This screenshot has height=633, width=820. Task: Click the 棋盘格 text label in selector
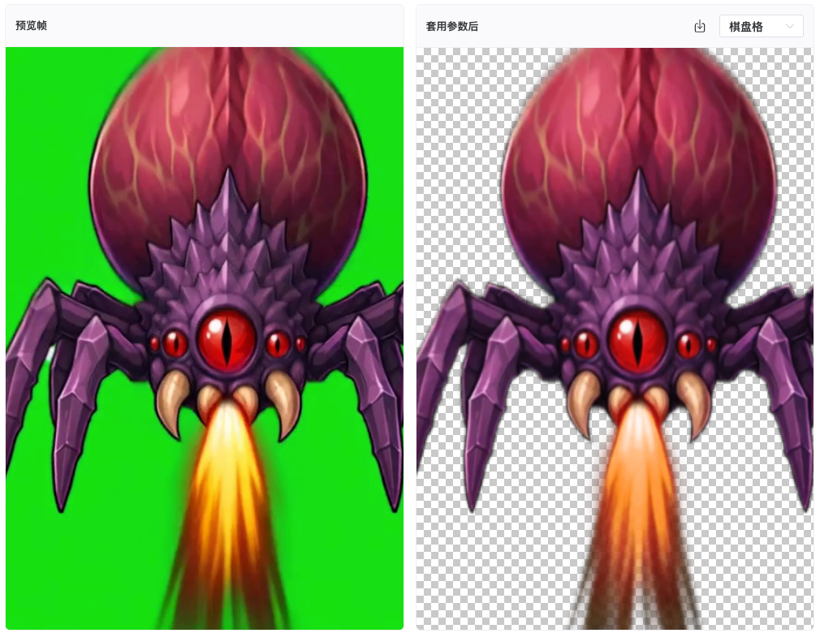click(746, 27)
